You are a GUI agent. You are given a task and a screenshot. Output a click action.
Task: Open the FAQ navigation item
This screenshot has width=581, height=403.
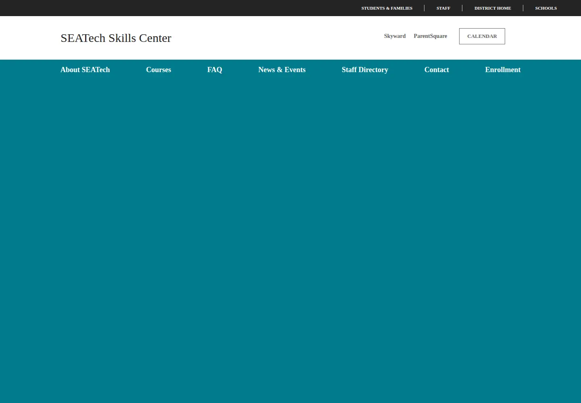point(215,70)
